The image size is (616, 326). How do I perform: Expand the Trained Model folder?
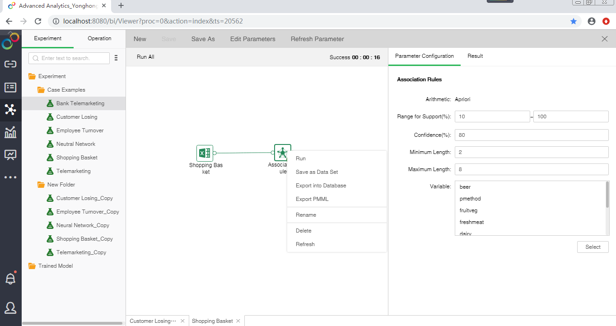[32, 266]
